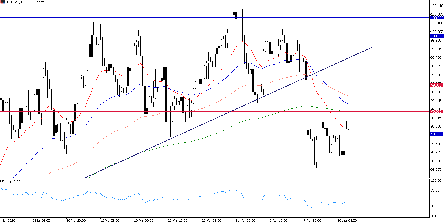Screen dimensions: 444x223
Task: Click the red 99.350 price level tag
Action: pos(436,85)
